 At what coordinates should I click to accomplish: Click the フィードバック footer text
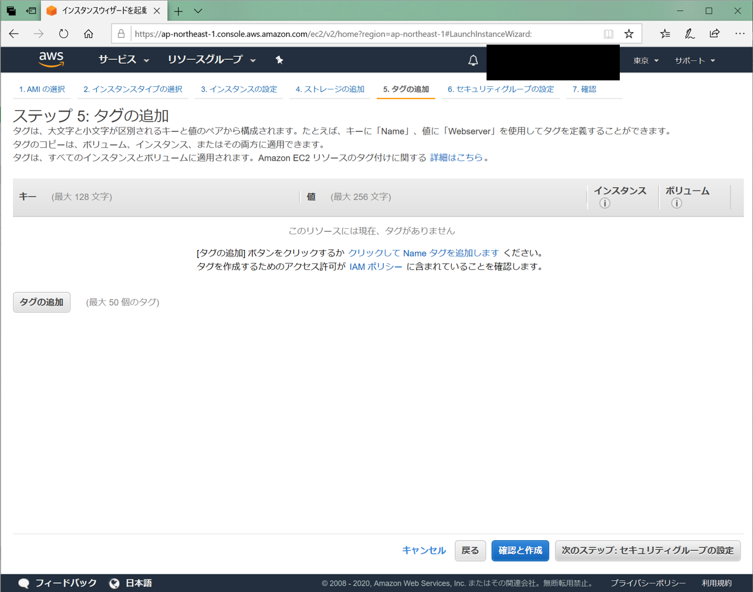pos(66,583)
